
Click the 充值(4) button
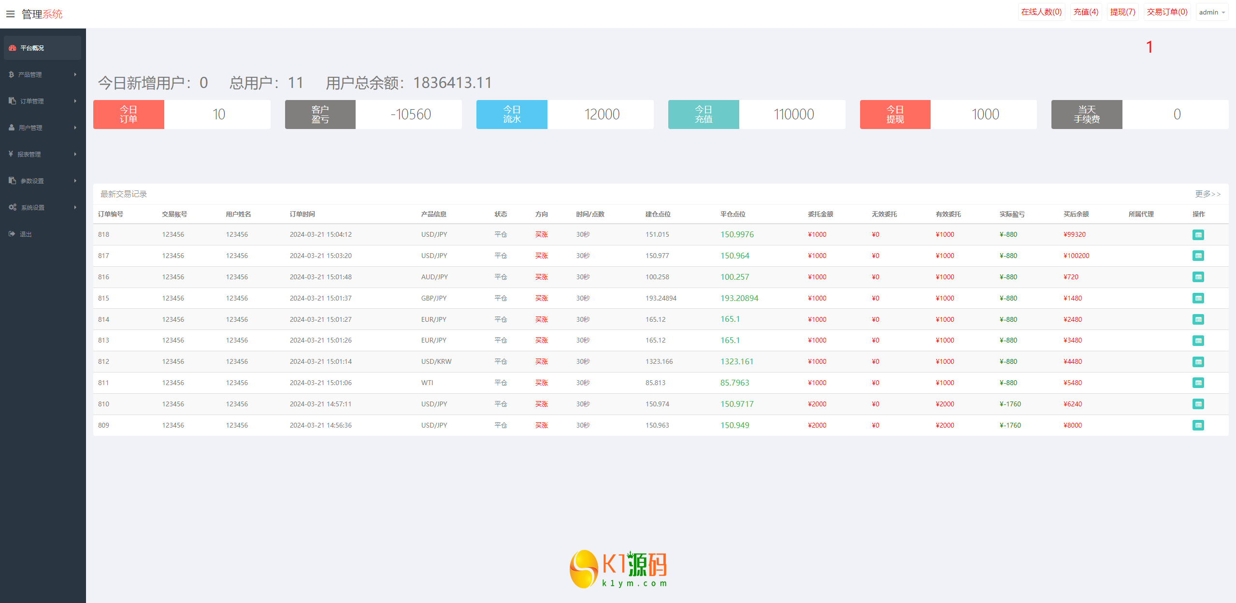pyautogui.click(x=1085, y=12)
